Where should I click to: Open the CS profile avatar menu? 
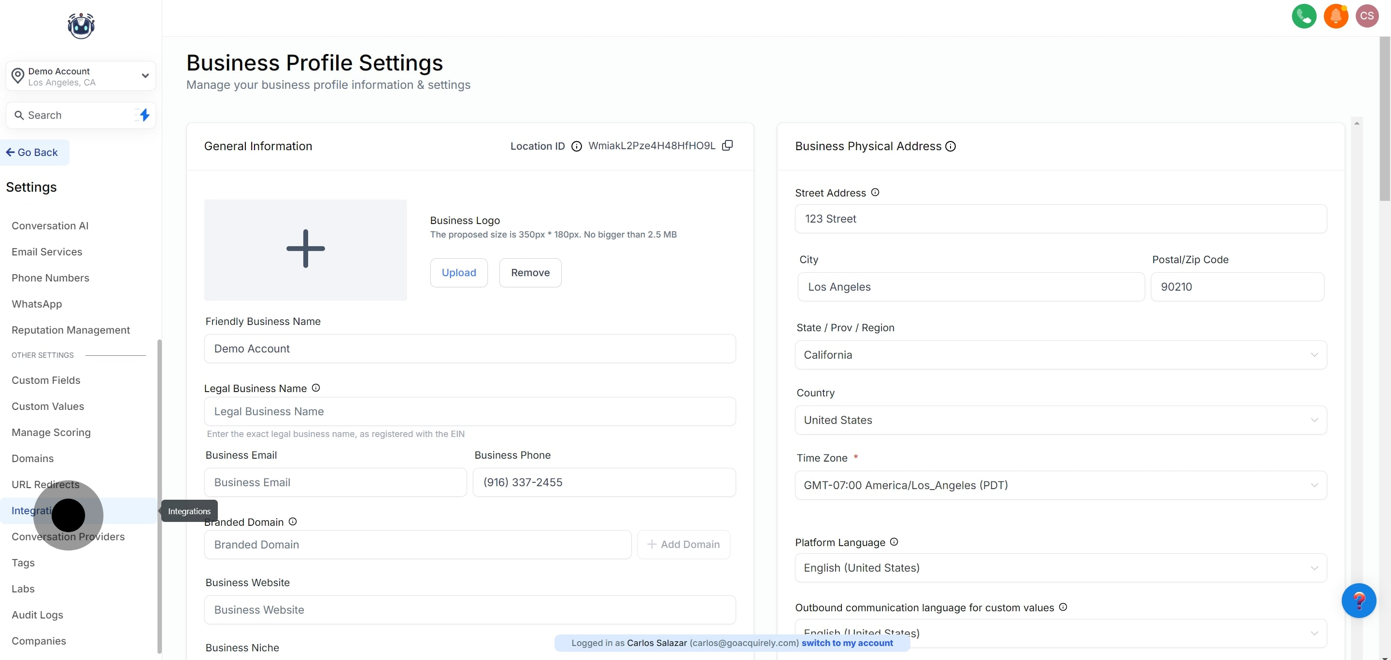tap(1367, 16)
